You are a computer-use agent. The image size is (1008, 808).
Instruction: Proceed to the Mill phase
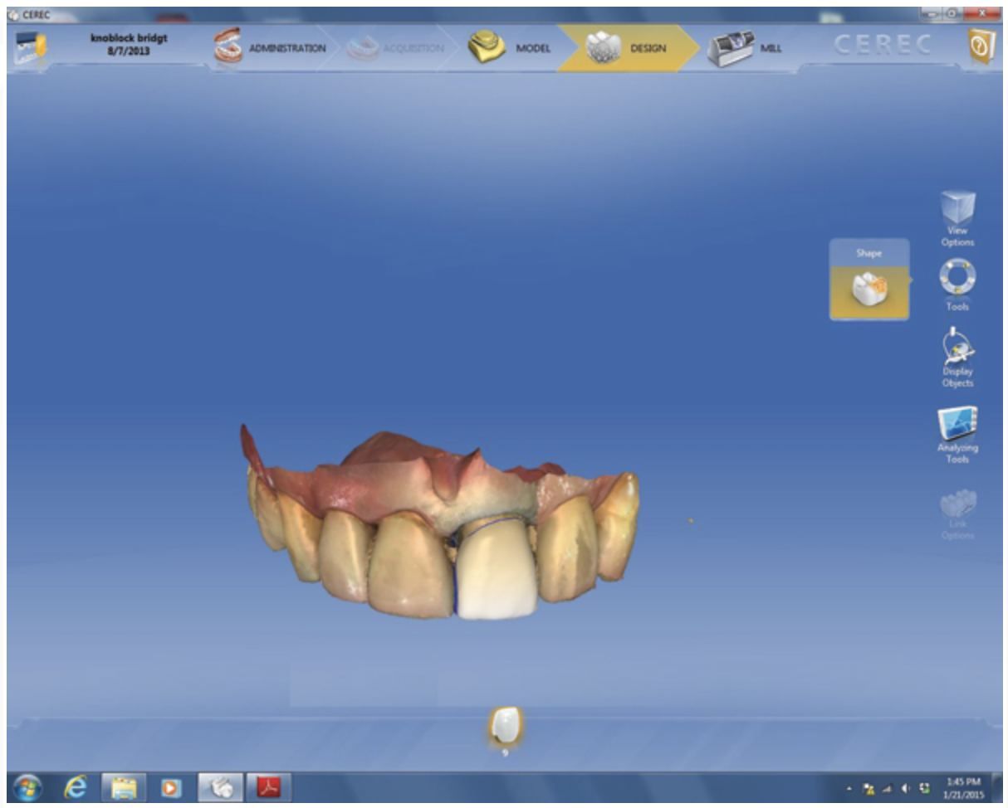pos(741,48)
